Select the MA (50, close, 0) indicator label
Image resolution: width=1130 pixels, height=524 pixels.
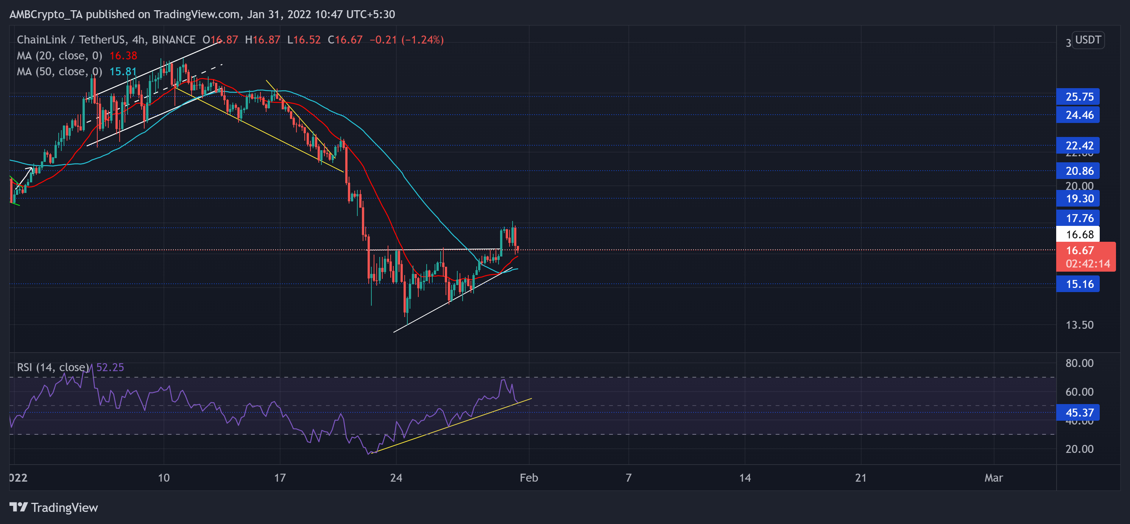pos(60,72)
